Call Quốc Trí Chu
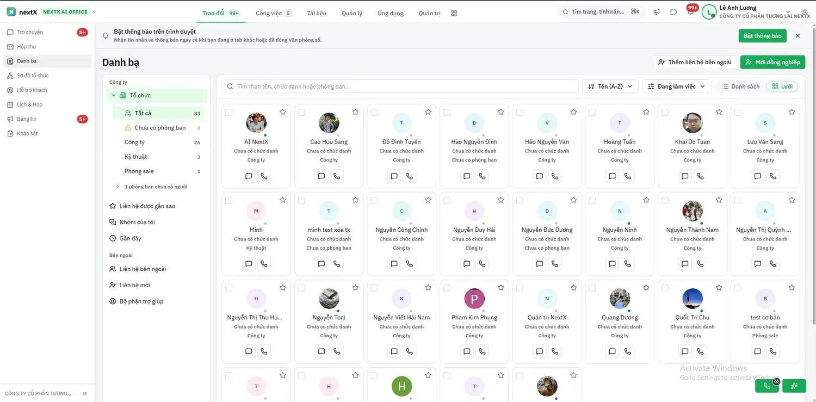 700,351
